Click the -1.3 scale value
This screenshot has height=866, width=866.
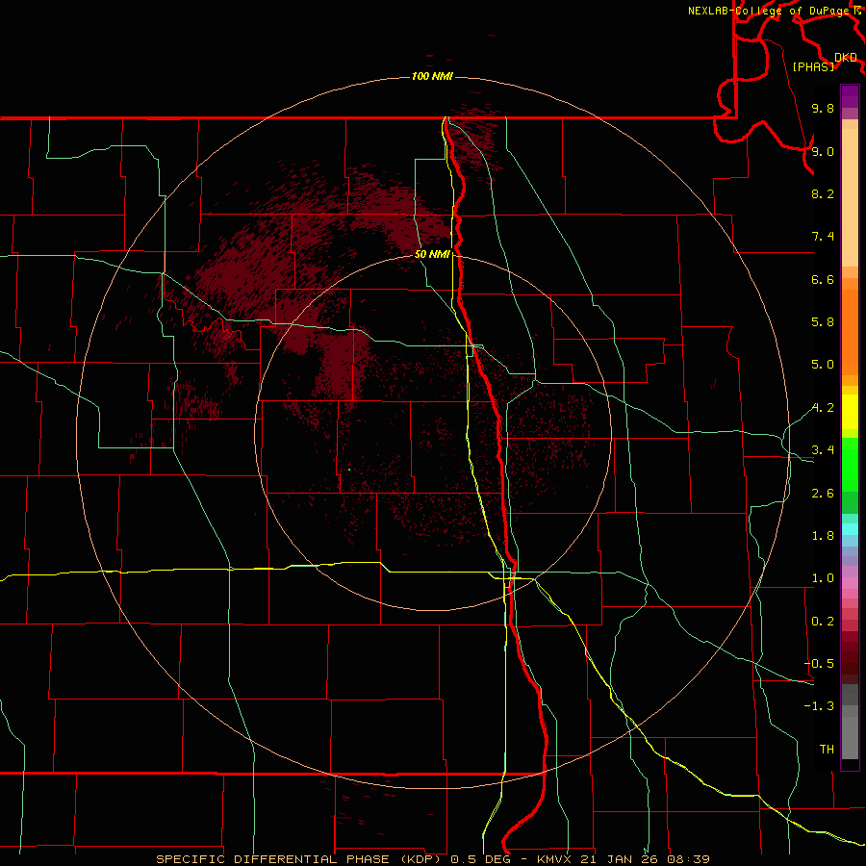click(819, 706)
